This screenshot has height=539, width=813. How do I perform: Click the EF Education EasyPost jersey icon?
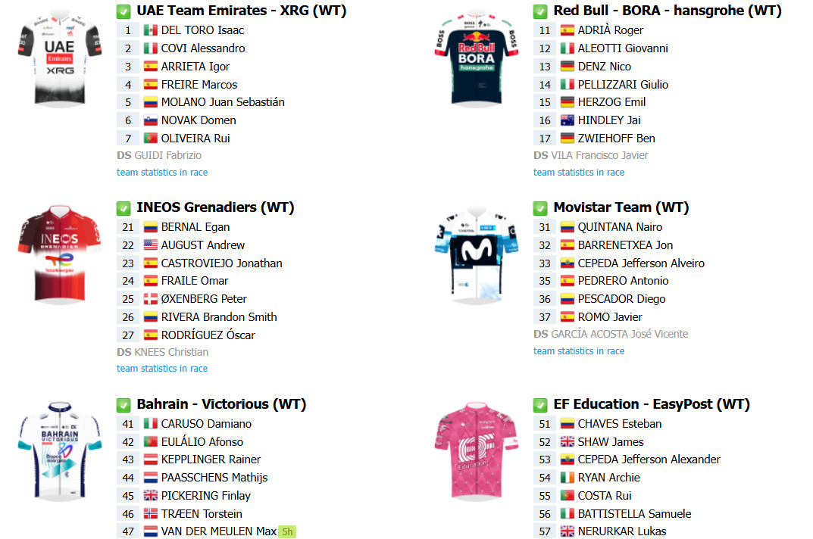(476, 450)
